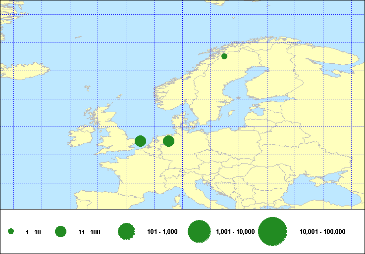The width and height of the screenshot is (365, 254).
Task: Select the "10,001 - 100,000" legend text
Action: pos(322,232)
